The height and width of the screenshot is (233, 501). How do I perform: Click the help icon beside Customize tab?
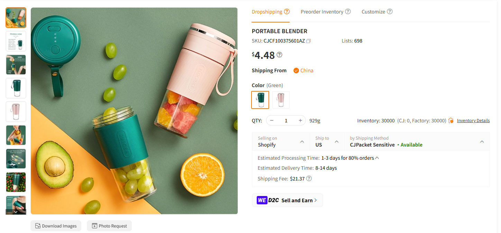coord(390,11)
